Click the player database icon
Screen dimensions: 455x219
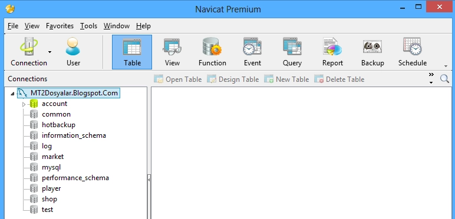[x=34, y=188]
